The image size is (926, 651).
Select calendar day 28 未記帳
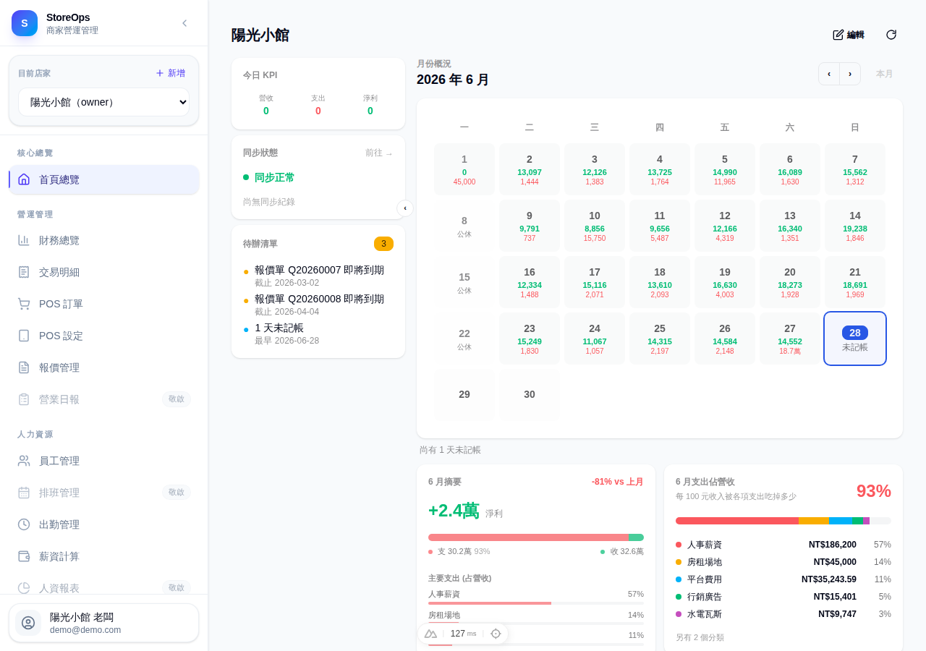coord(855,339)
